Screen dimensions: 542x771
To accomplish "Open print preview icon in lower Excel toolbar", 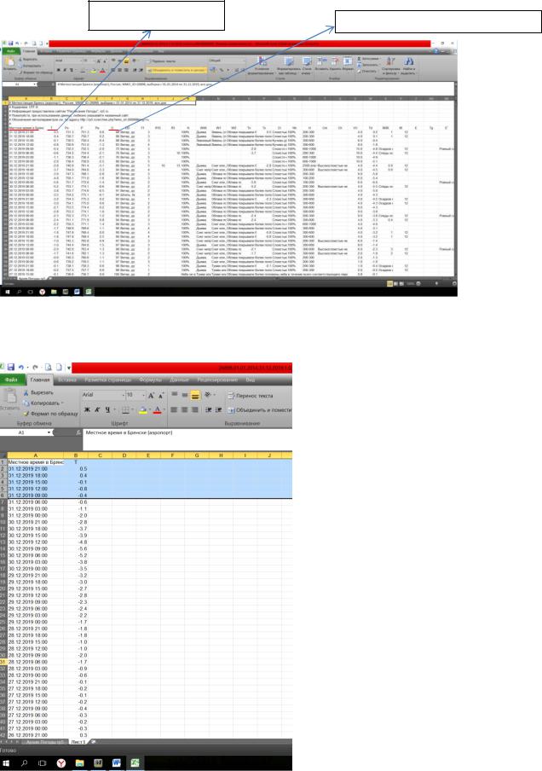I will pos(49,368).
